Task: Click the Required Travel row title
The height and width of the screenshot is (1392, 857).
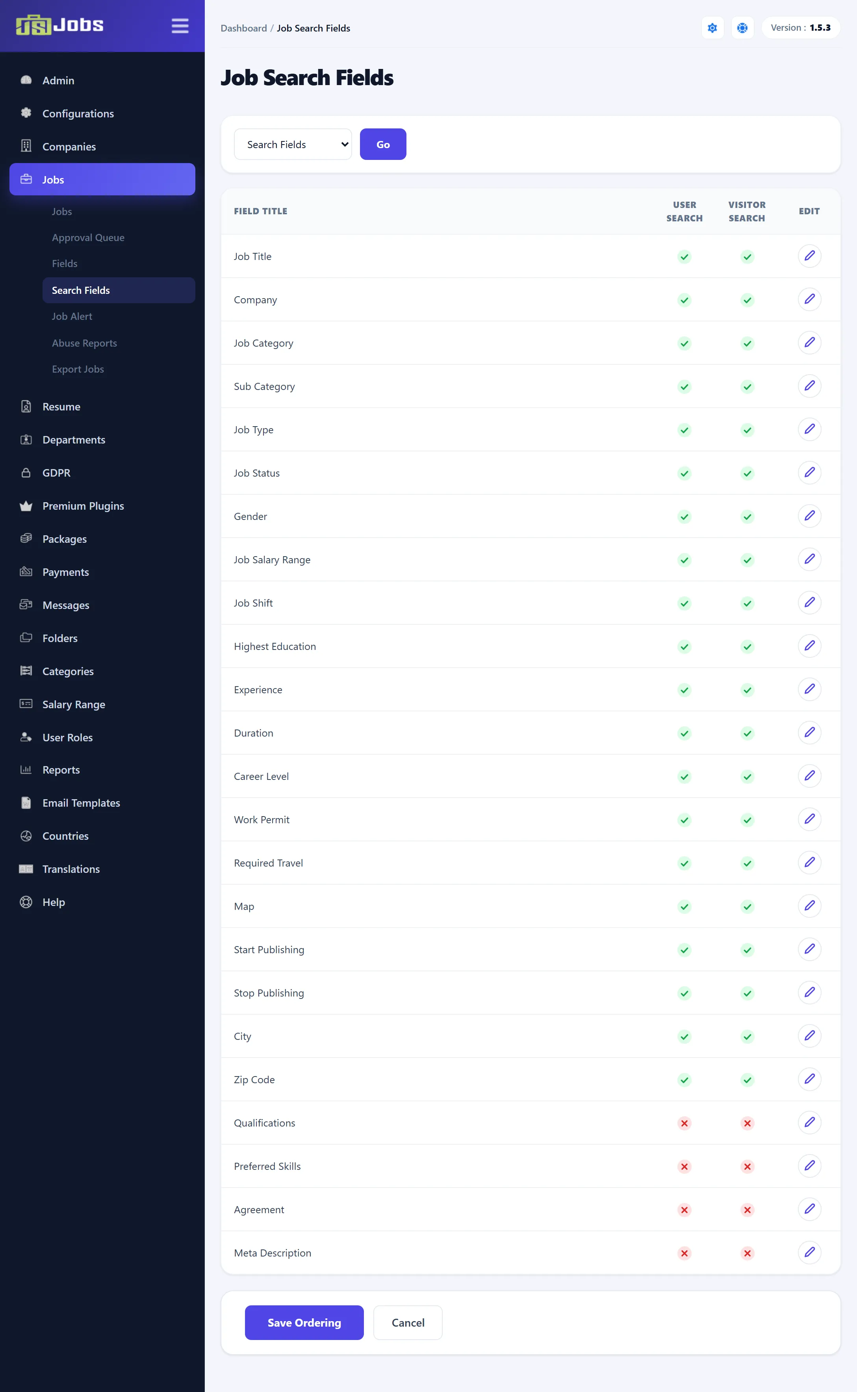Action: coord(268,863)
